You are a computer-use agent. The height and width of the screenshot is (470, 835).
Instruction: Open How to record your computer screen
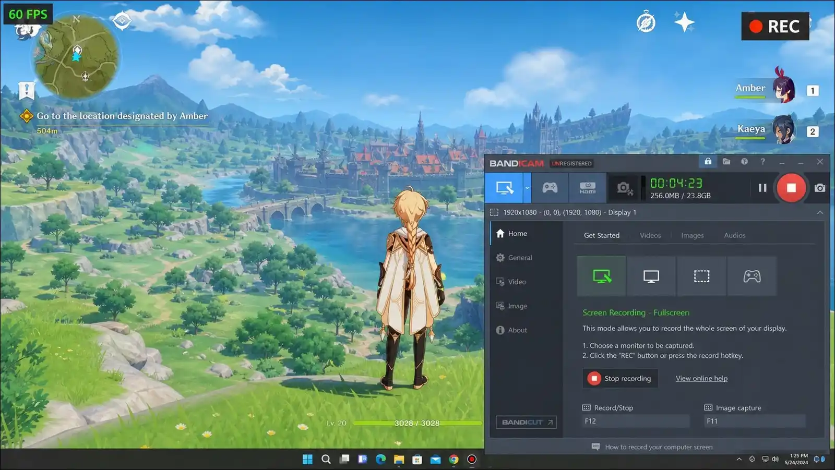tap(652, 447)
